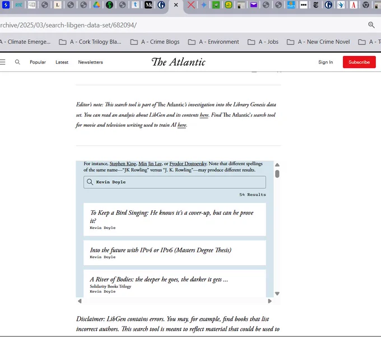Image resolution: width=381 pixels, height=337 pixels.
Task: Open the Popular section
Action: (38, 62)
